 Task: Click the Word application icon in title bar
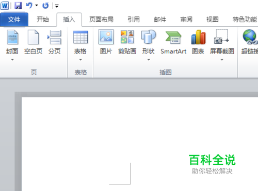pos(5,6)
